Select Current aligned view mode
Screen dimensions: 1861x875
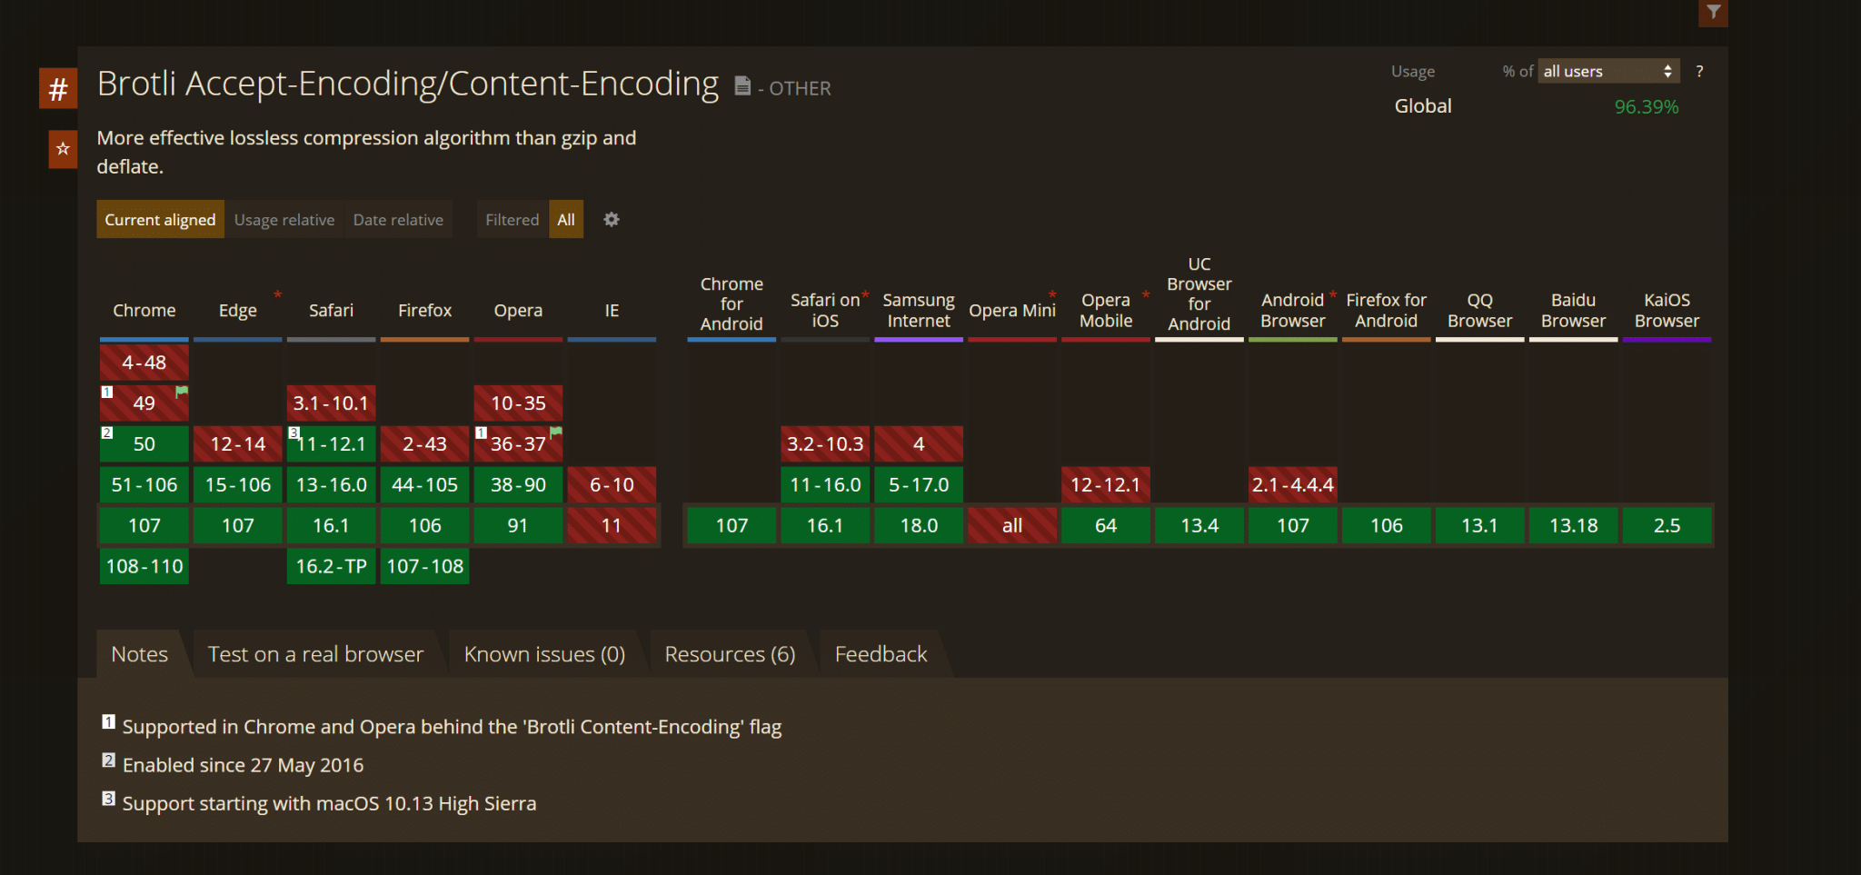click(x=160, y=220)
